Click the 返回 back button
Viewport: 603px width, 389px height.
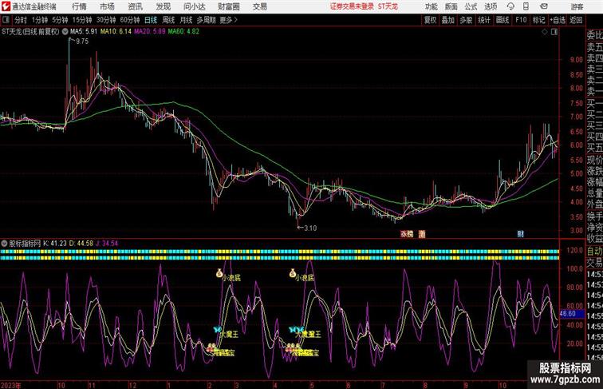pyautogui.click(x=576, y=20)
